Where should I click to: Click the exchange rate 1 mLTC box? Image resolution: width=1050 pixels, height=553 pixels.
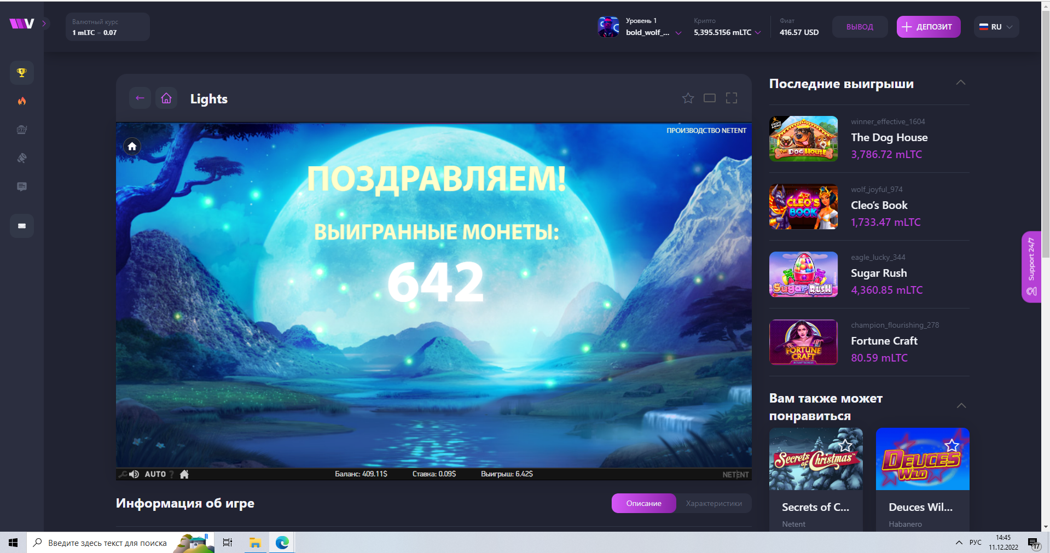pyautogui.click(x=108, y=27)
